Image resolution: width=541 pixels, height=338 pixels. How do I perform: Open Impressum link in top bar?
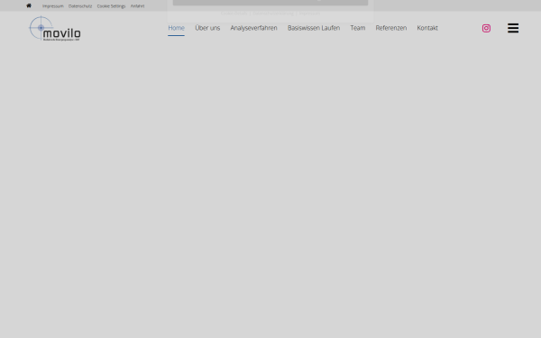(x=53, y=6)
